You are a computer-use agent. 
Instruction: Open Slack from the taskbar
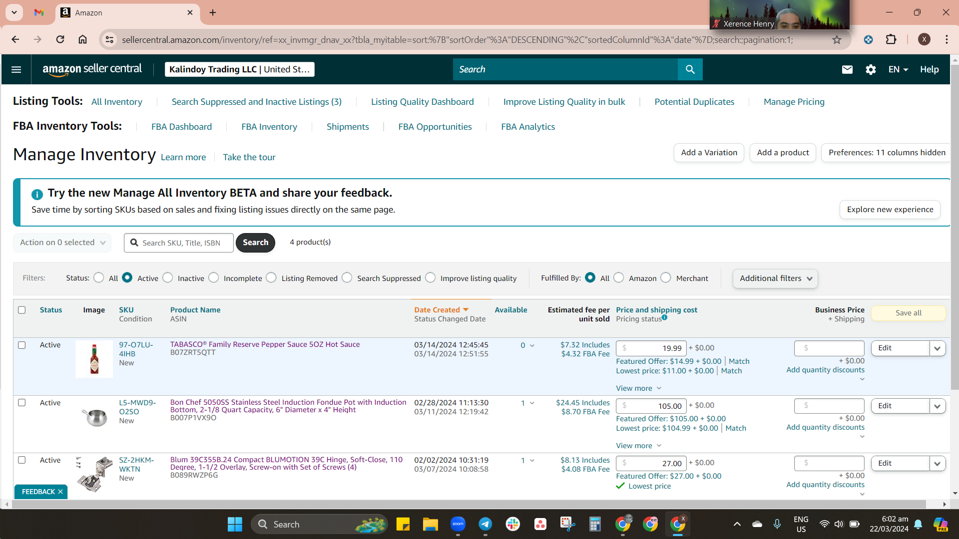[513, 524]
